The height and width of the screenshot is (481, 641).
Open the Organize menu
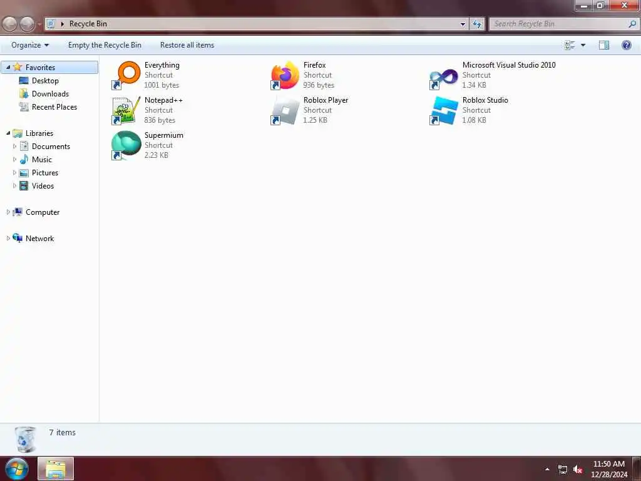coord(30,45)
